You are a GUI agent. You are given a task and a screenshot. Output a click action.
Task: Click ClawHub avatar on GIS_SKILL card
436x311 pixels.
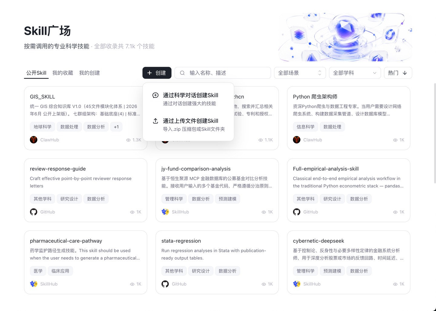point(34,140)
